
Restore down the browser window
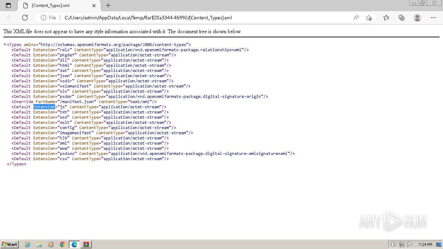coord(422,3)
